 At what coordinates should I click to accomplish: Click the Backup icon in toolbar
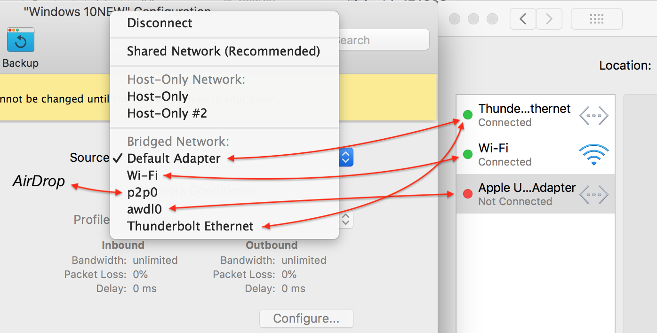point(20,41)
